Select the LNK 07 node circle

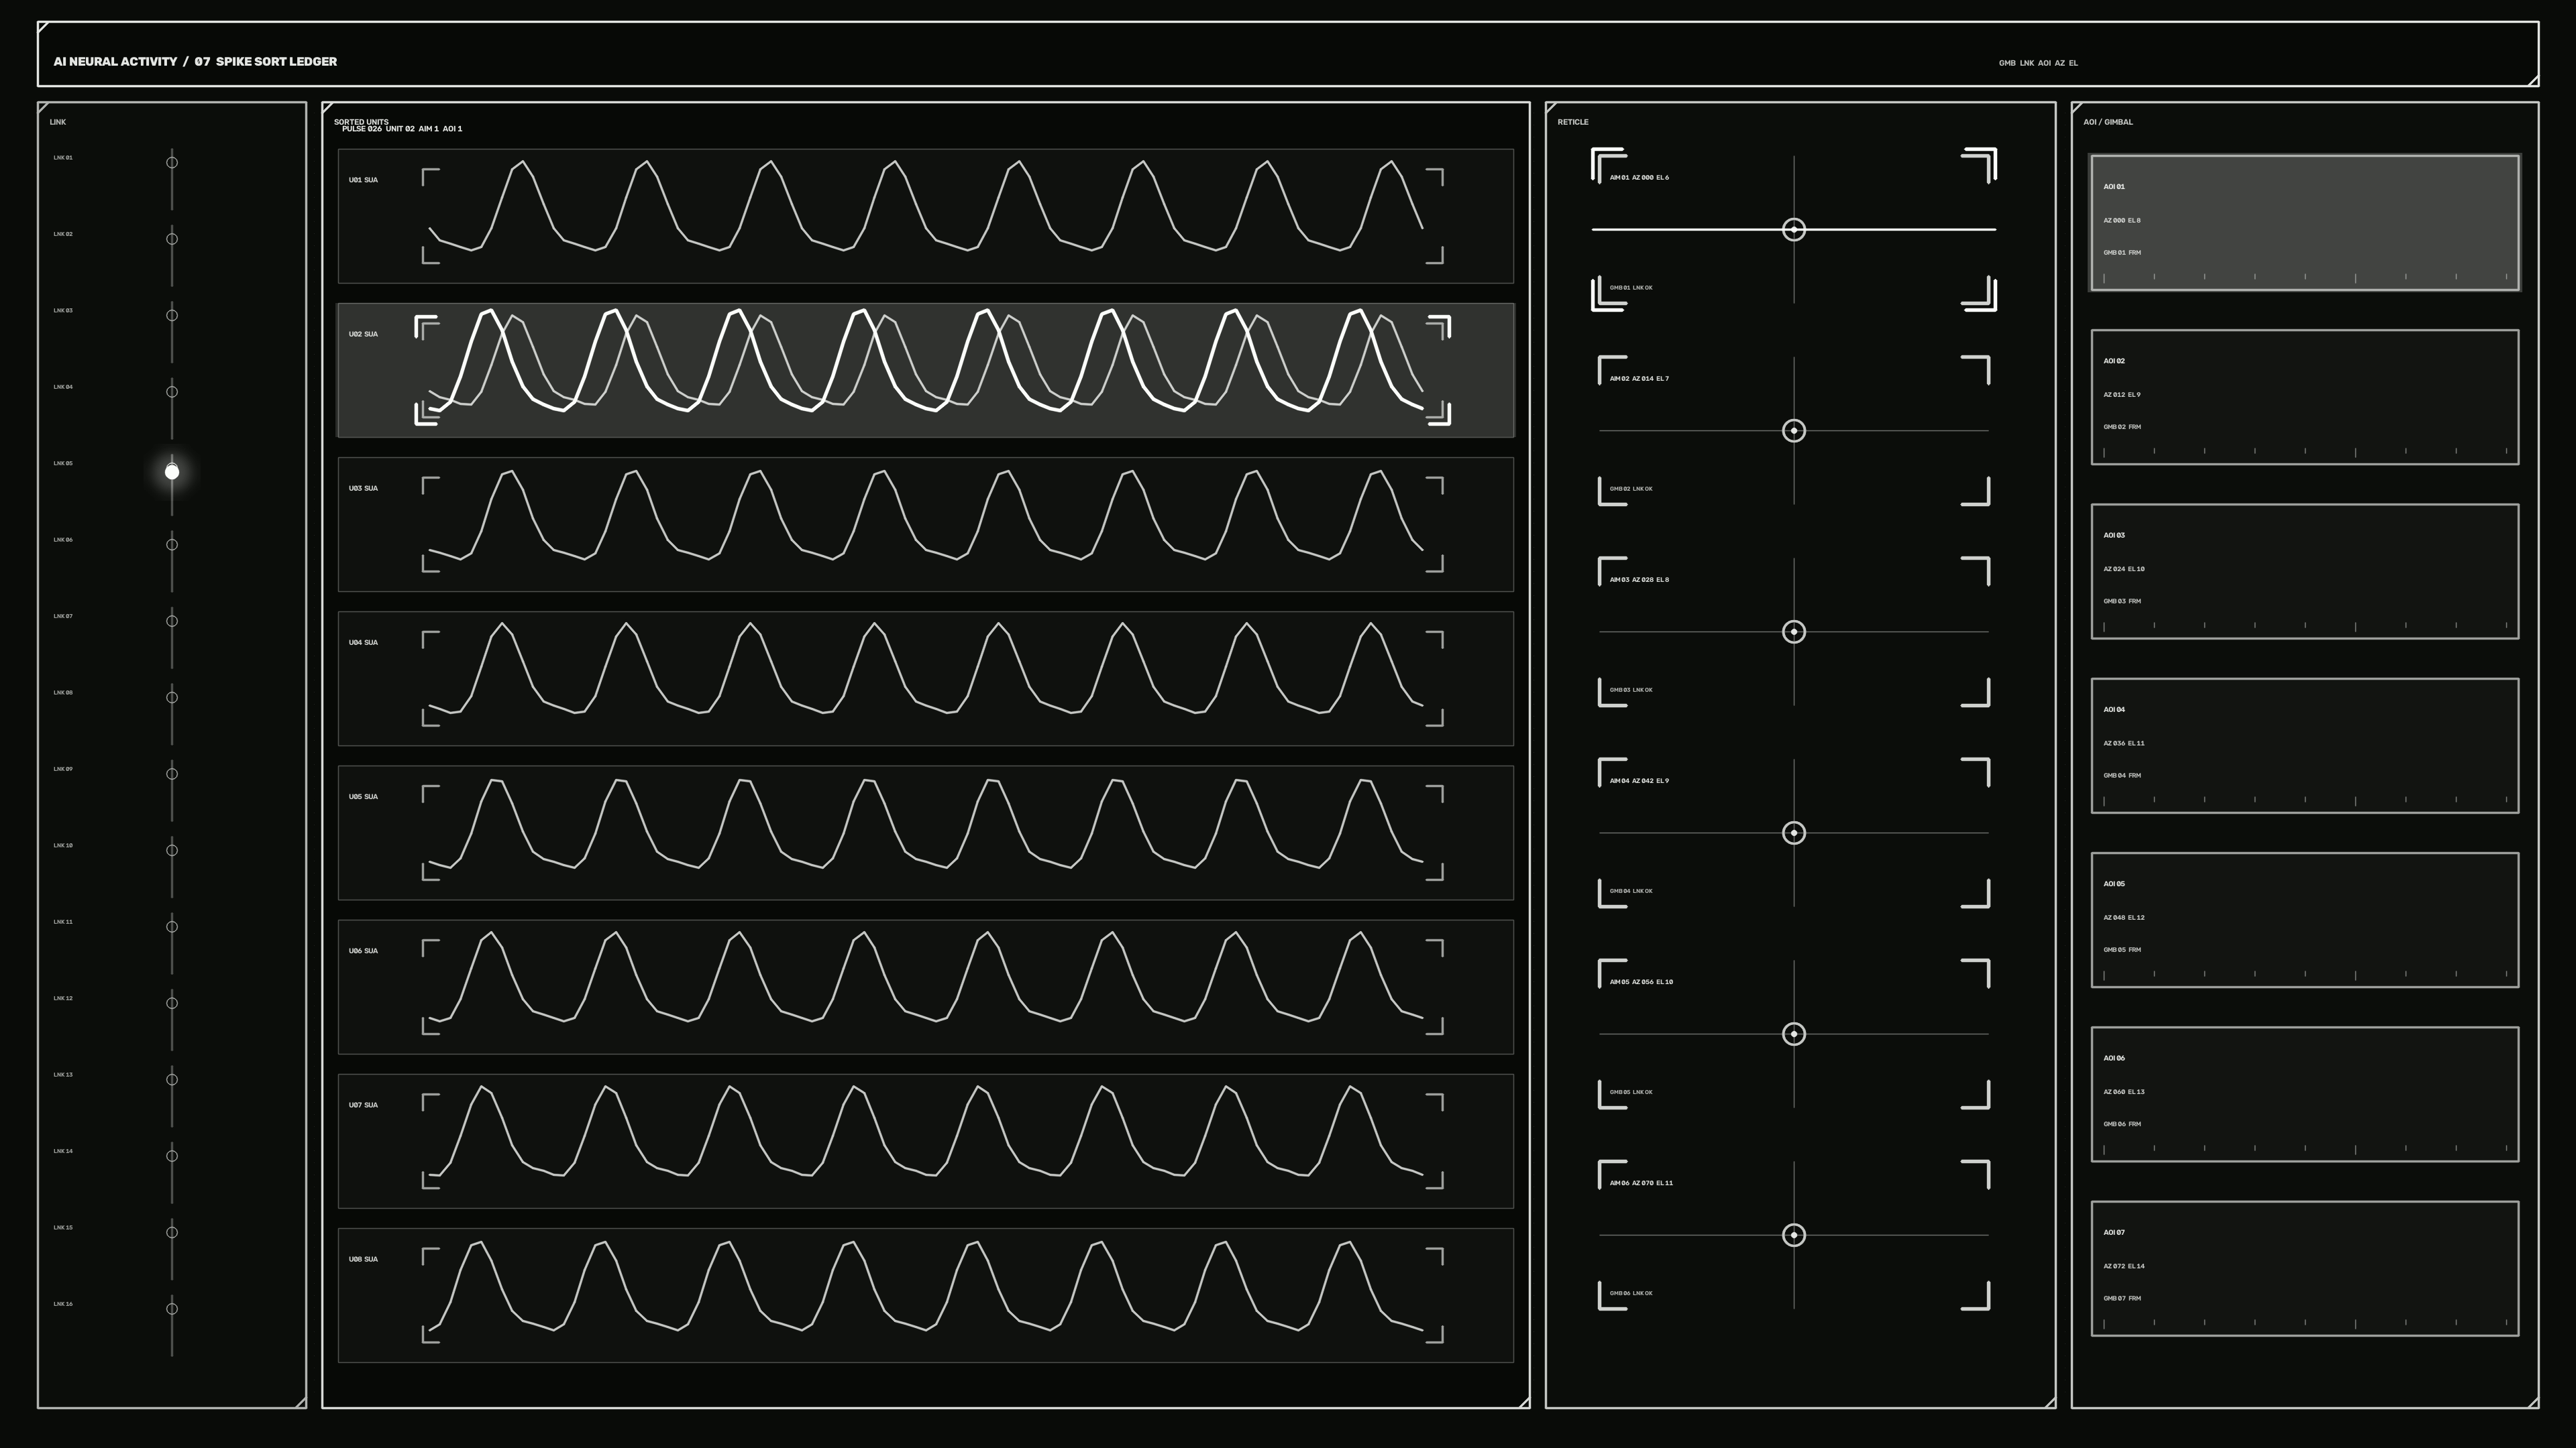[172, 621]
